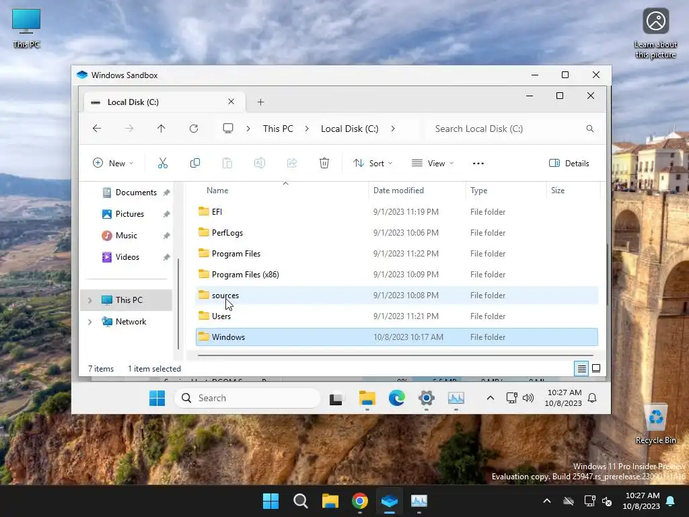Viewport: 689px width, 517px height.
Task: Unpin Videos via its pin icon
Action: click(167, 257)
